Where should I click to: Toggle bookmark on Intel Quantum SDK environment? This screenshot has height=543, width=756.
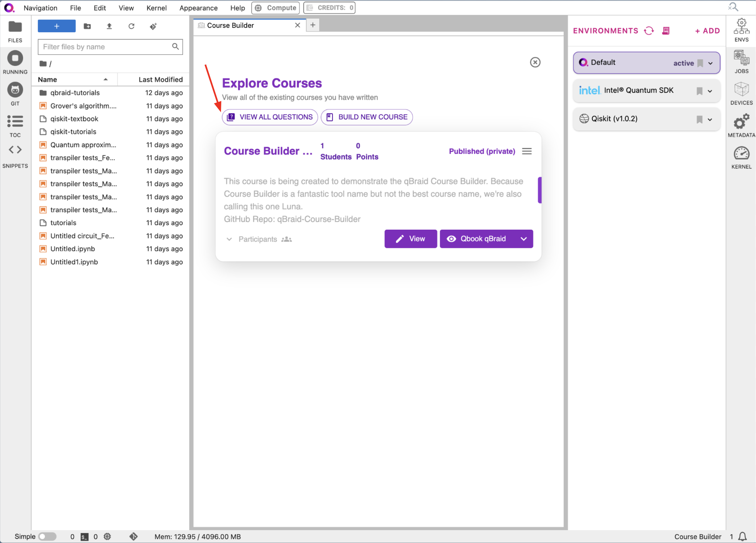point(699,91)
